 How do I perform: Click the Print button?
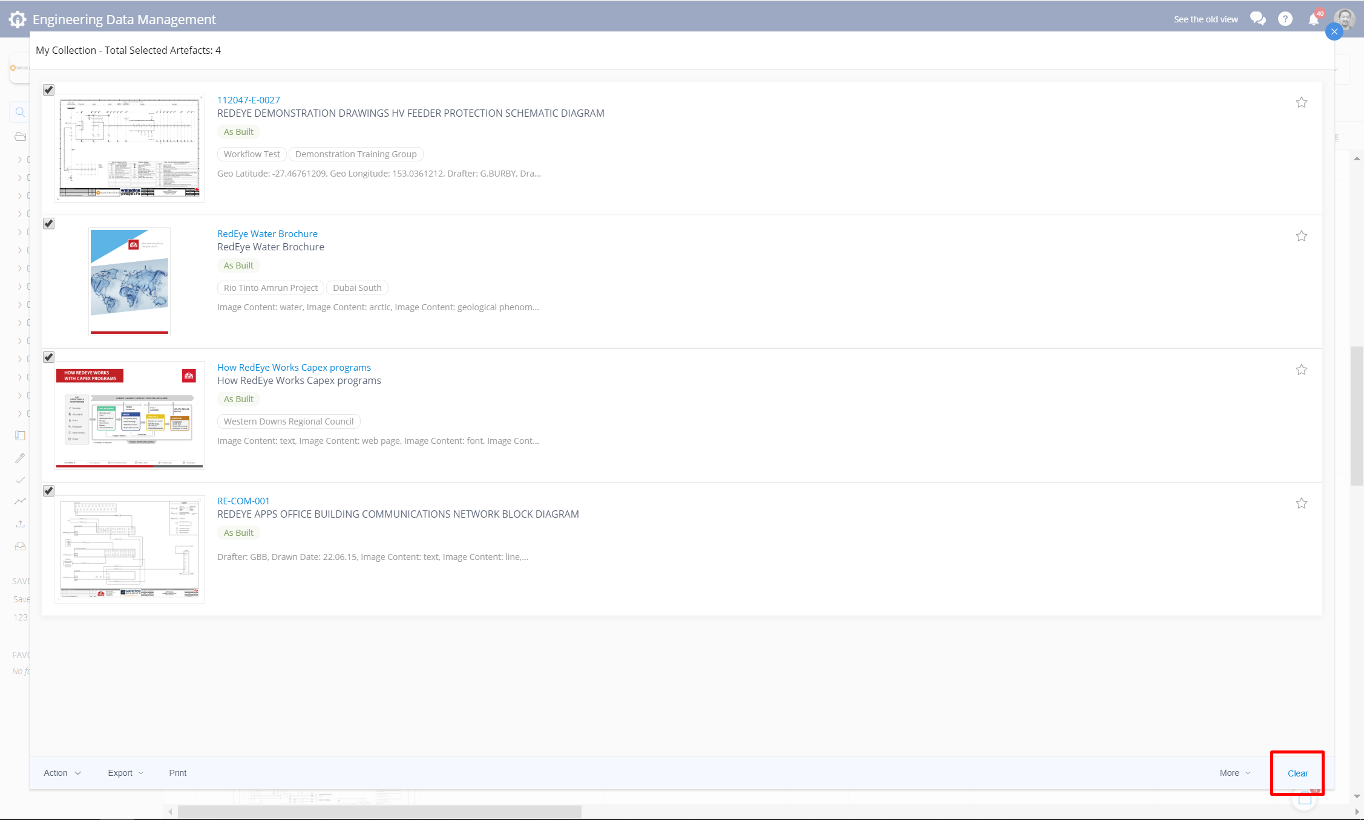pos(178,773)
